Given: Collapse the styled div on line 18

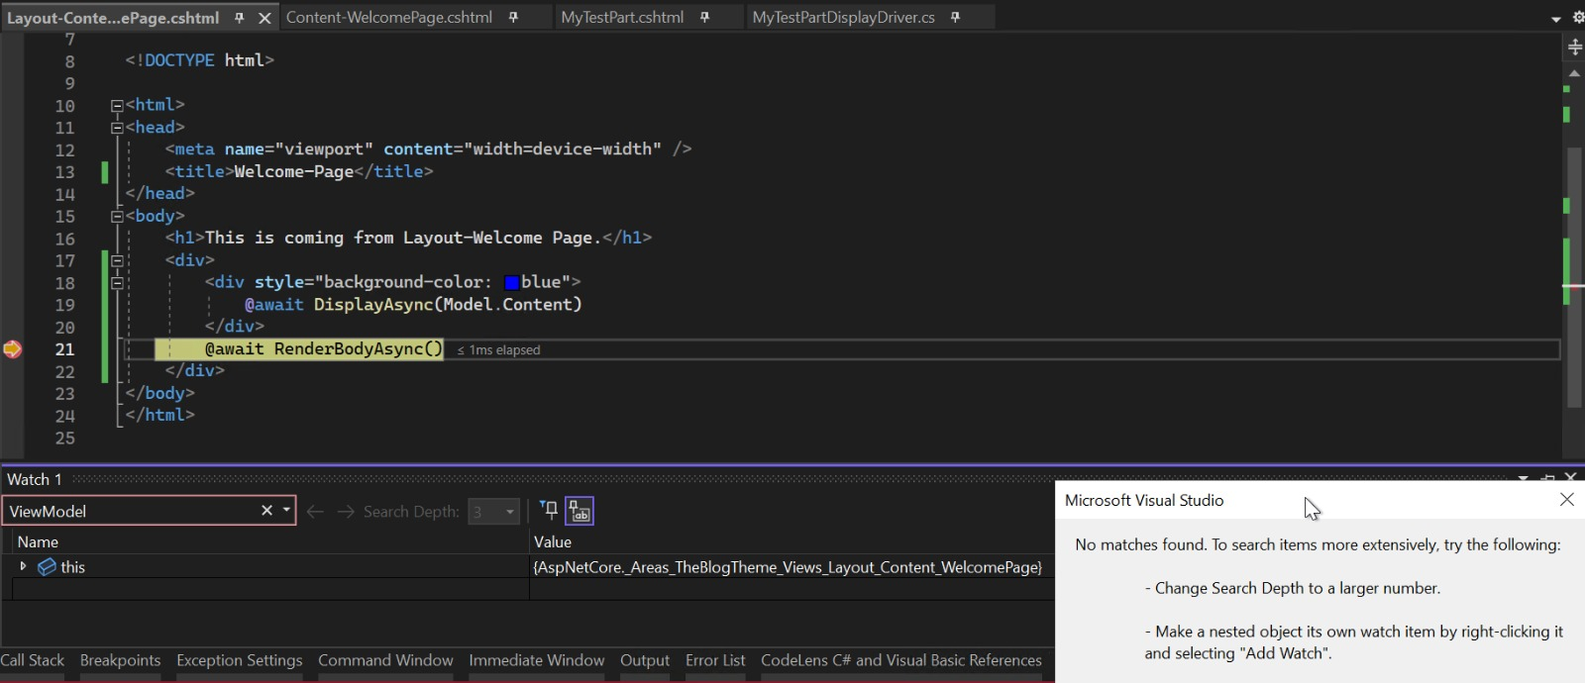Looking at the screenshot, I should (x=117, y=283).
